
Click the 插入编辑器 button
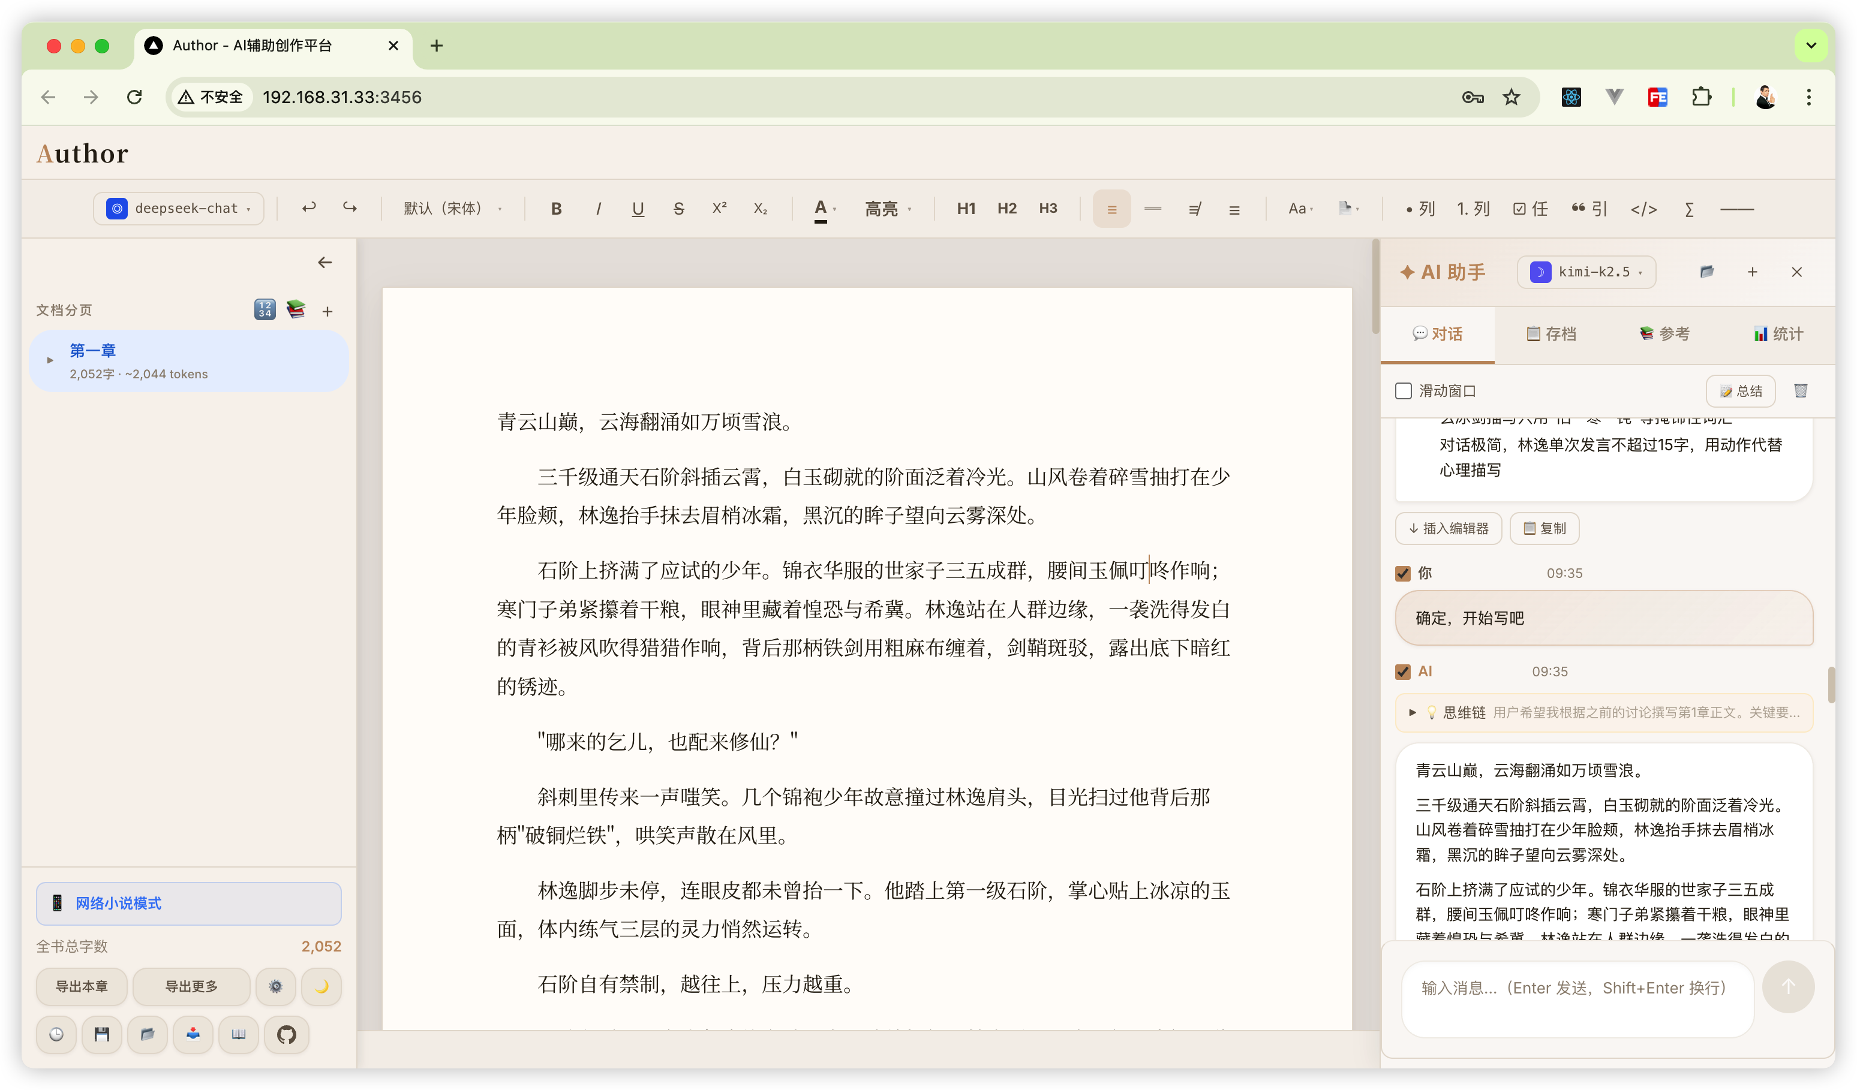click(x=1448, y=529)
